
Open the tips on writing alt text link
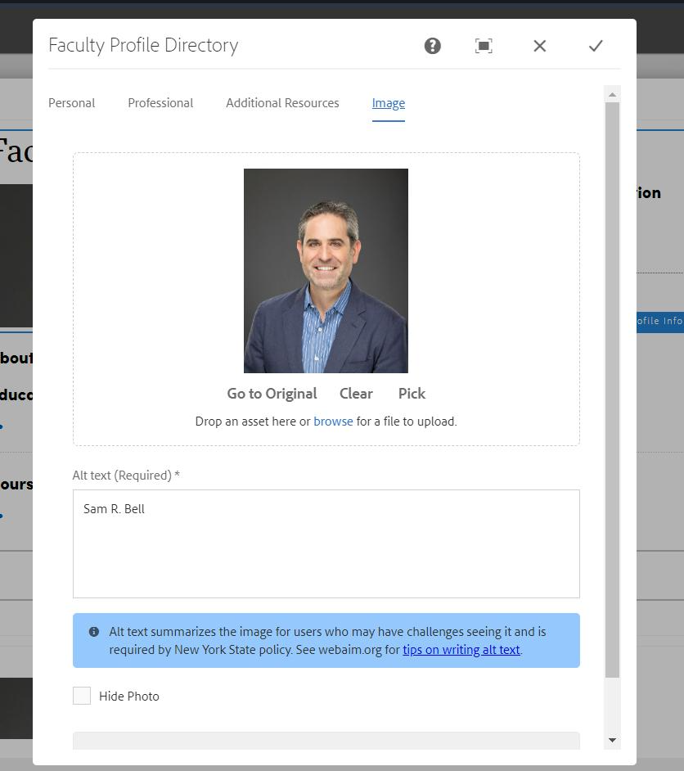[x=461, y=650]
